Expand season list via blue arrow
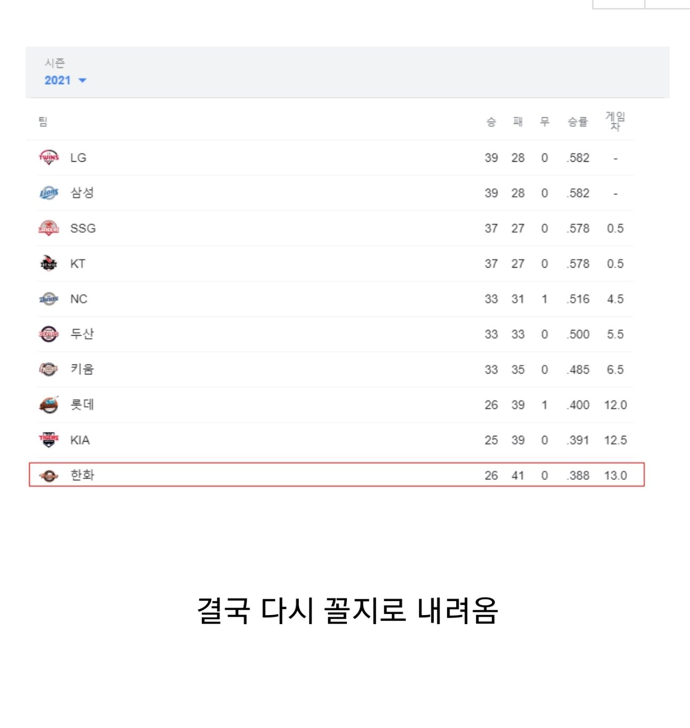 82,81
